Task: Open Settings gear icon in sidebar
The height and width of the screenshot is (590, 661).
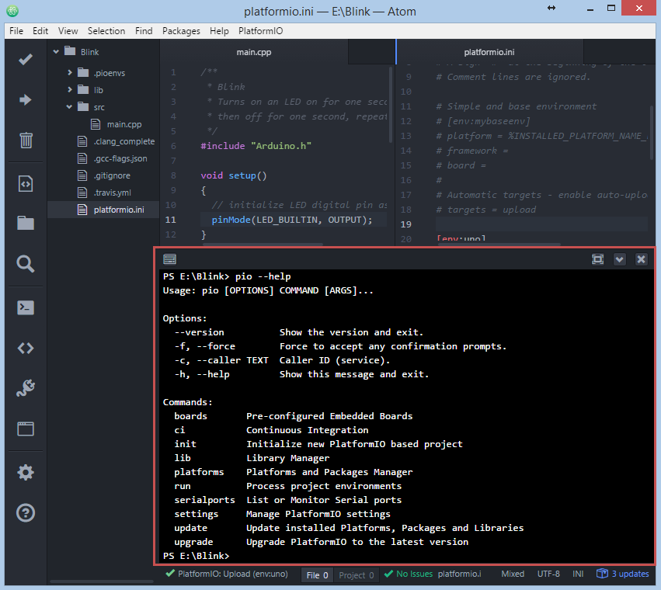Action: pos(26,473)
